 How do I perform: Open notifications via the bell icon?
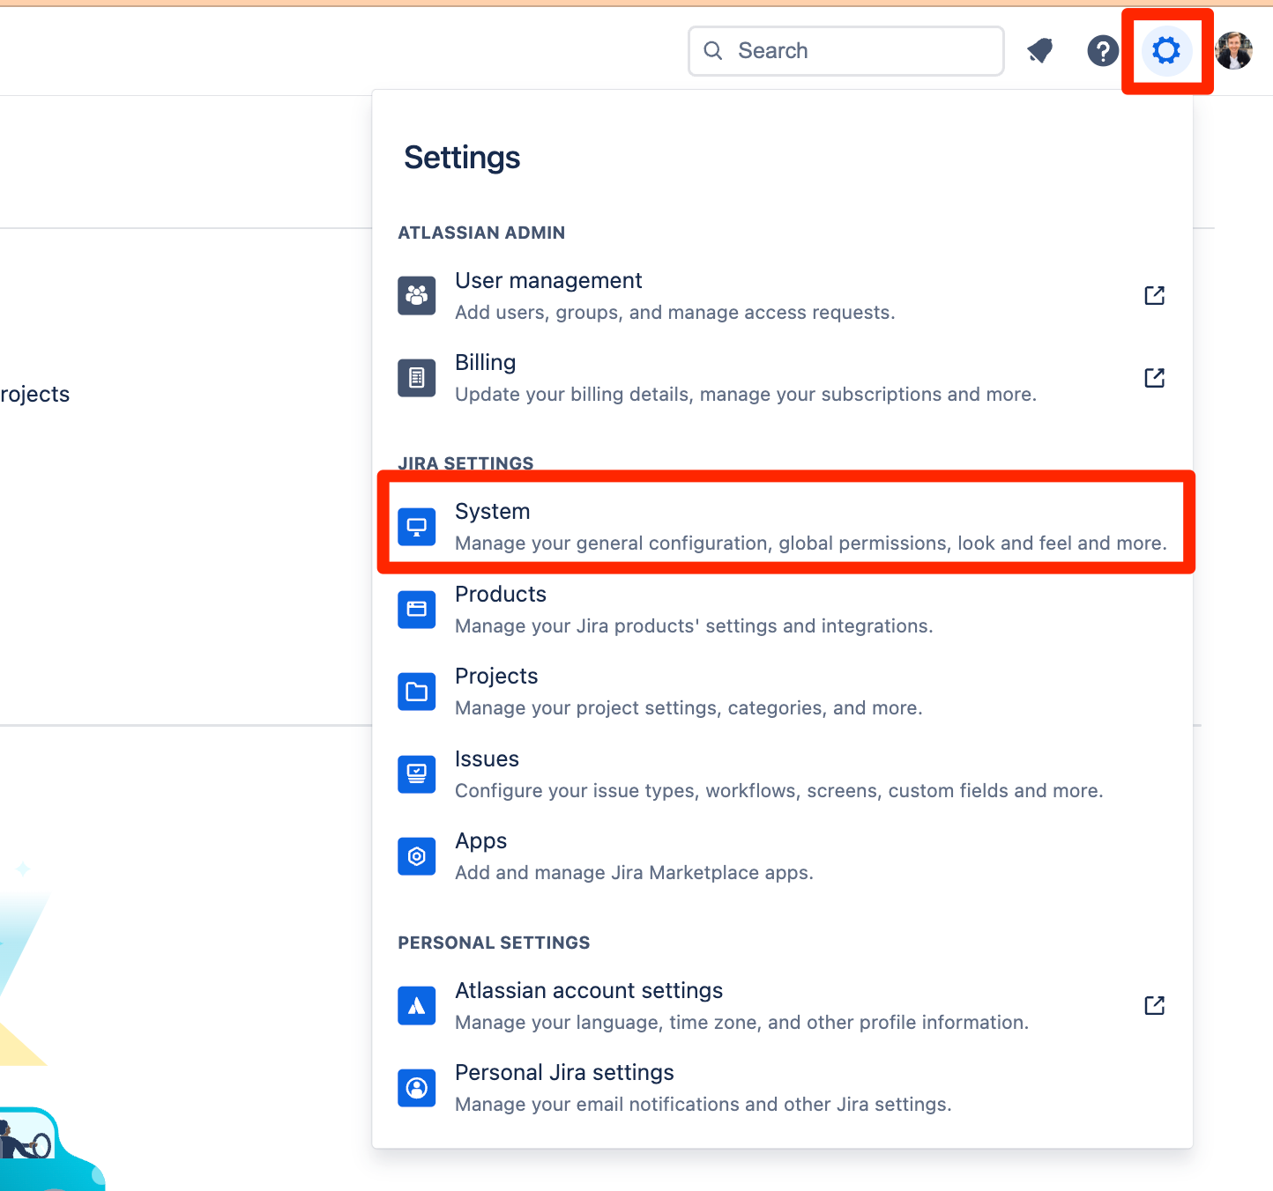(x=1039, y=50)
